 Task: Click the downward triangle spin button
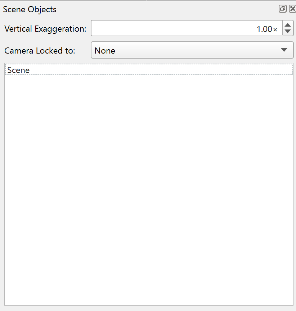click(x=287, y=32)
